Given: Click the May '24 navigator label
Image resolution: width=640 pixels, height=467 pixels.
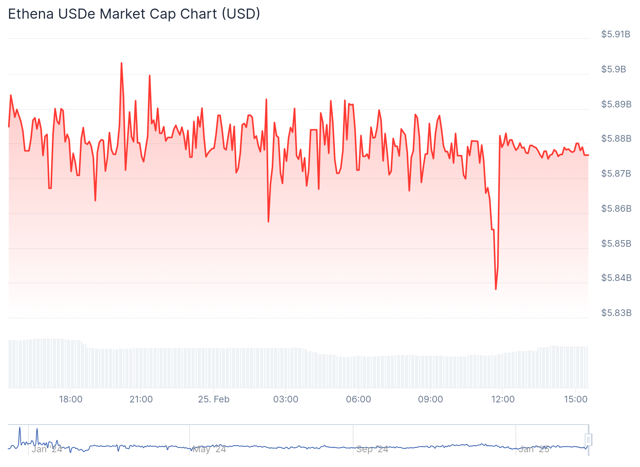Looking at the screenshot, I should pos(209,449).
